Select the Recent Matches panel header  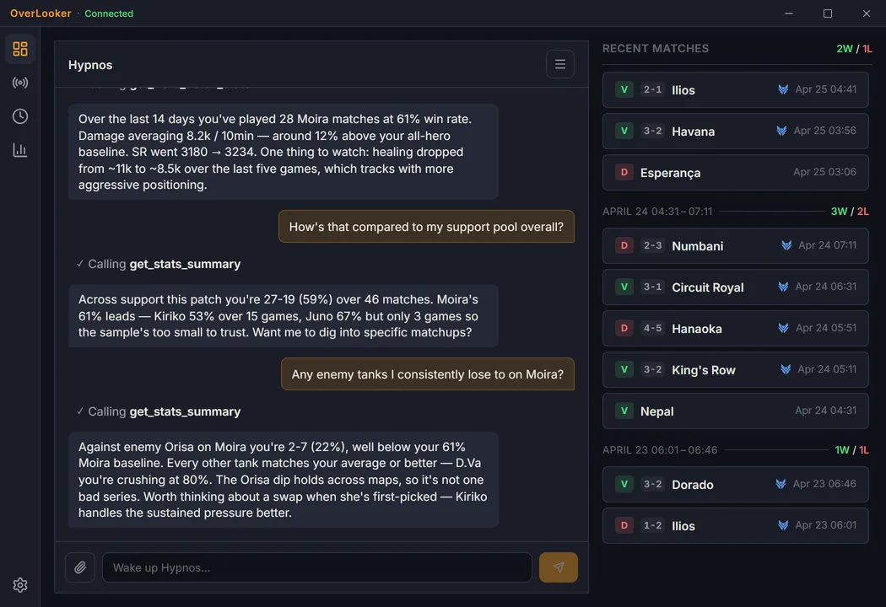[x=656, y=48]
